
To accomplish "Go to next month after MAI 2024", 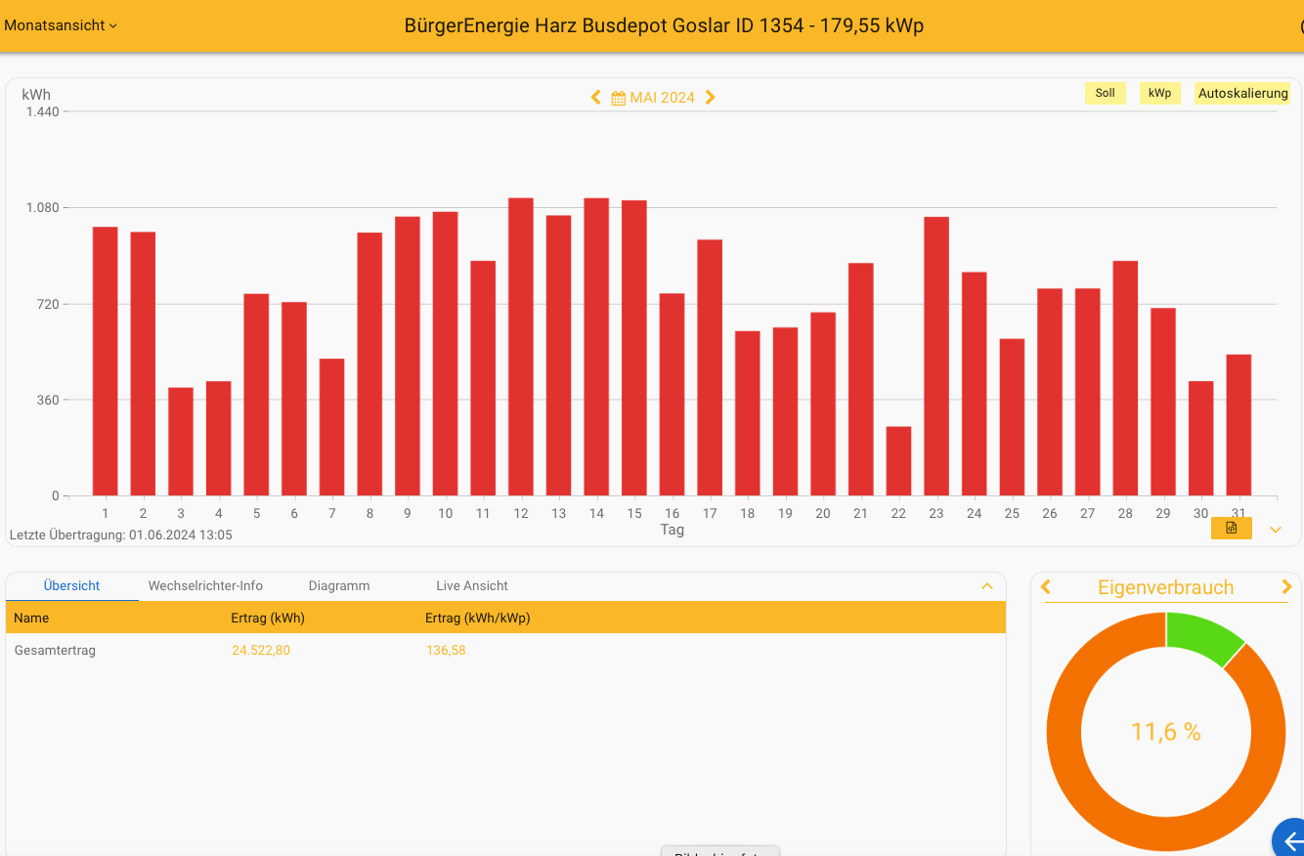I will 711,98.
